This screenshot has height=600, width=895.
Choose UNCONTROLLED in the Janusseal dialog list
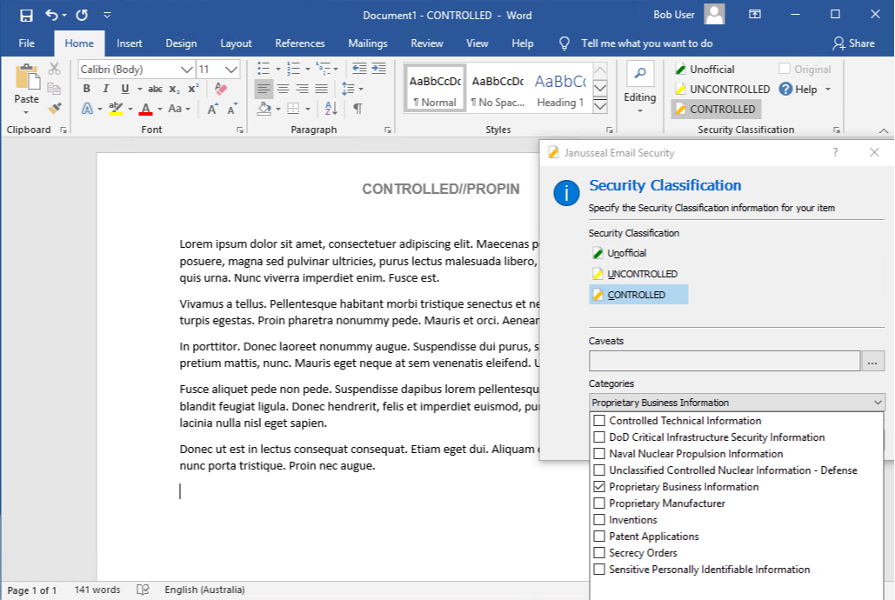coord(635,274)
